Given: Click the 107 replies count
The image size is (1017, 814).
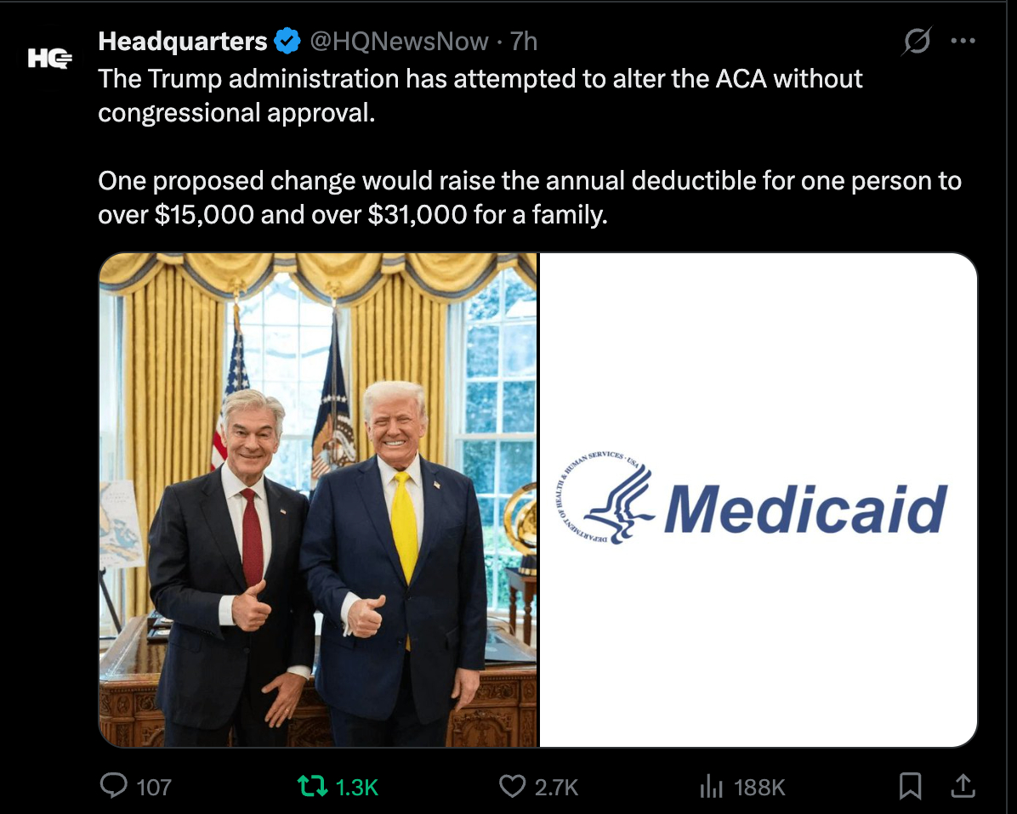Looking at the screenshot, I should [154, 788].
